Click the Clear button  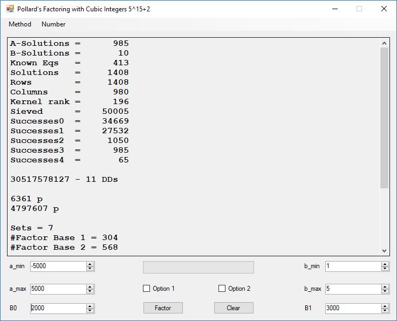point(234,308)
